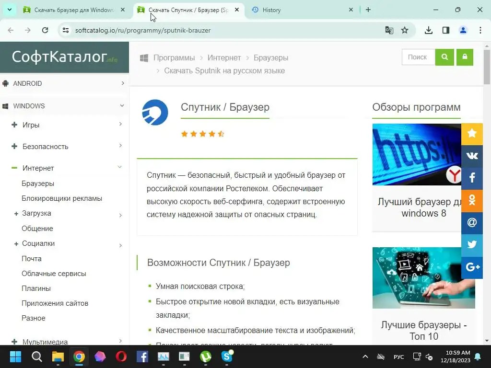Expand the ANDROID sidebar section

click(x=64, y=83)
